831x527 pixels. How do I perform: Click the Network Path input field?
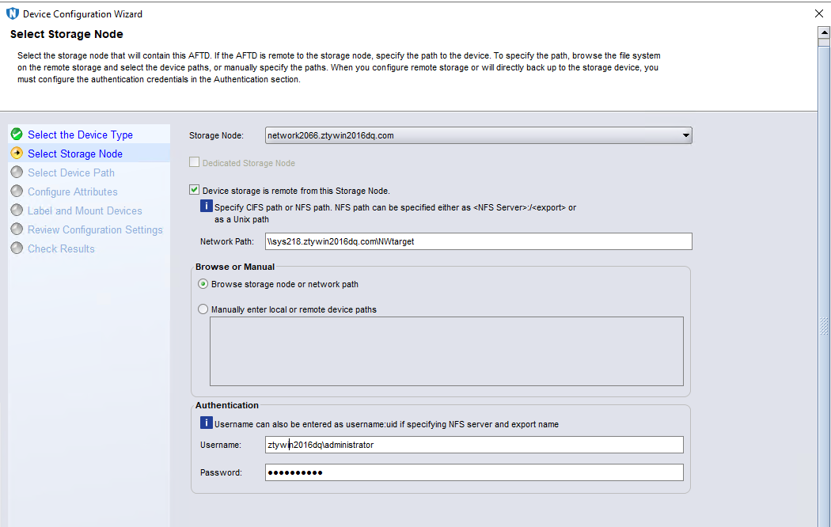tap(479, 241)
